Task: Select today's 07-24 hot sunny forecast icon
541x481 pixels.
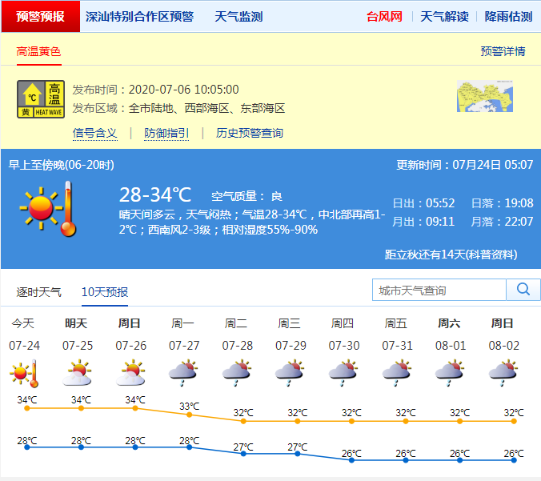Action: [x=25, y=374]
